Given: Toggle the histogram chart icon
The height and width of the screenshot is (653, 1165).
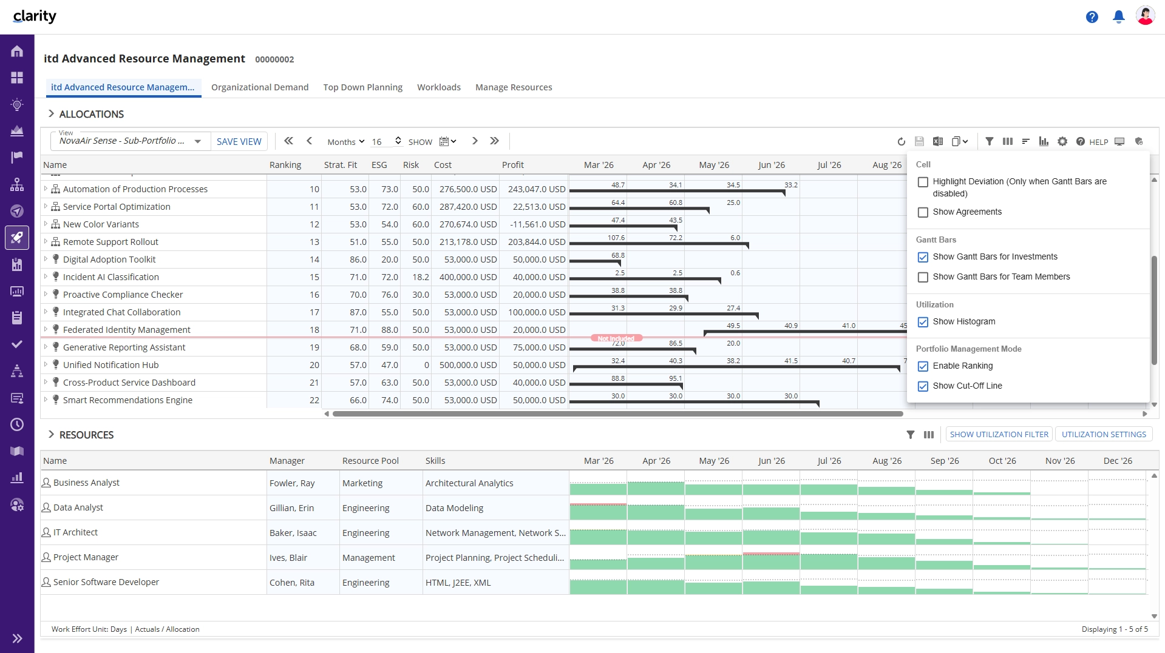Looking at the screenshot, I should pyautogui.click(x=1044, y=141).
